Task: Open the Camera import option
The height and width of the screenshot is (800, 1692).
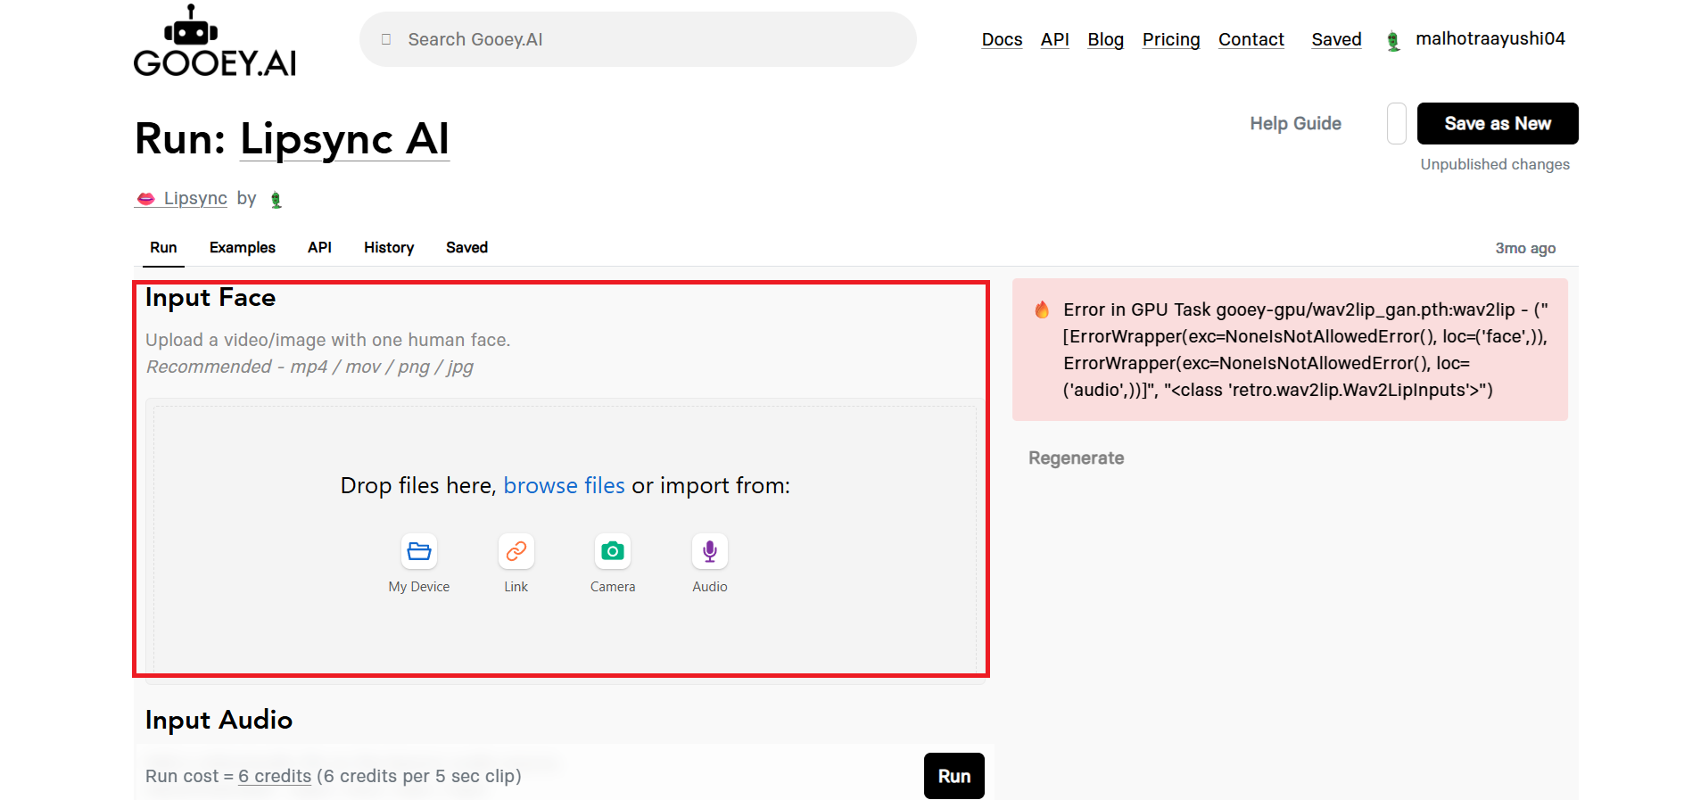Action: pos(613,552)
